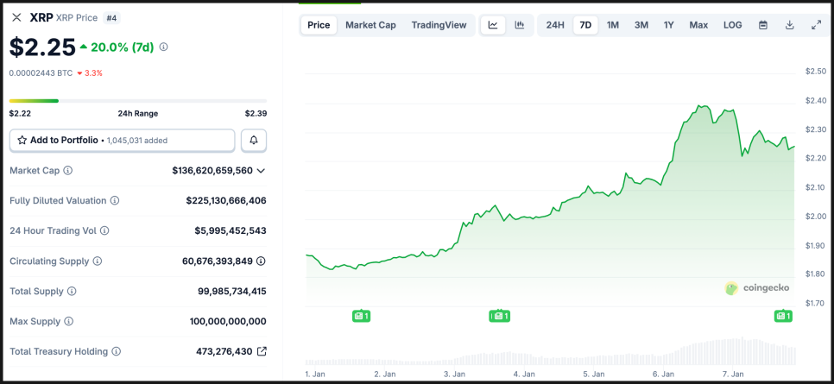Select the Max time range
This screenshot has height=384, width=834.
[698, 25]
